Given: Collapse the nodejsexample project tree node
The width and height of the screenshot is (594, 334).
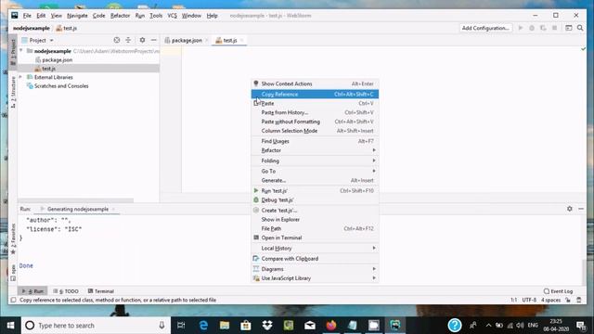Looking at the screenshot, I should coord(21,51).
